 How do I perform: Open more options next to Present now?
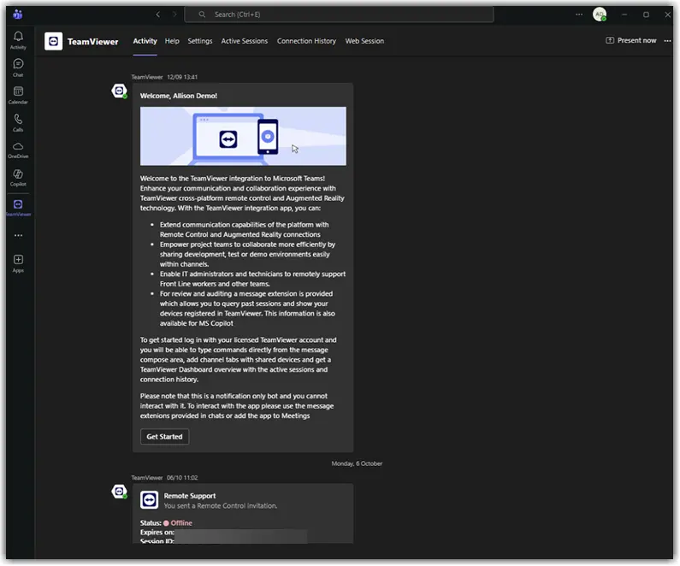(x=667, y=41)
